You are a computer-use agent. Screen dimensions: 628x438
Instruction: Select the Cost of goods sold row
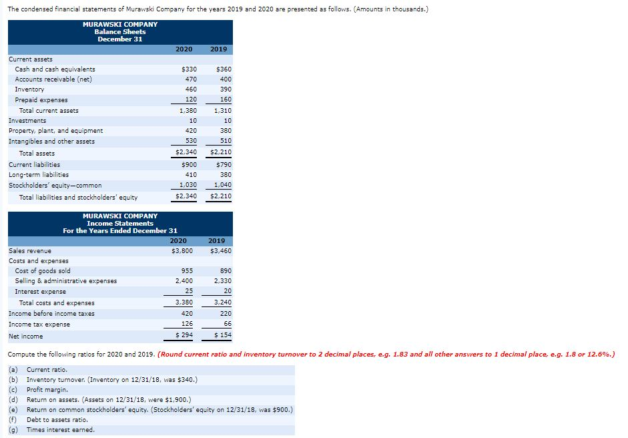click(x=44, y=270)
